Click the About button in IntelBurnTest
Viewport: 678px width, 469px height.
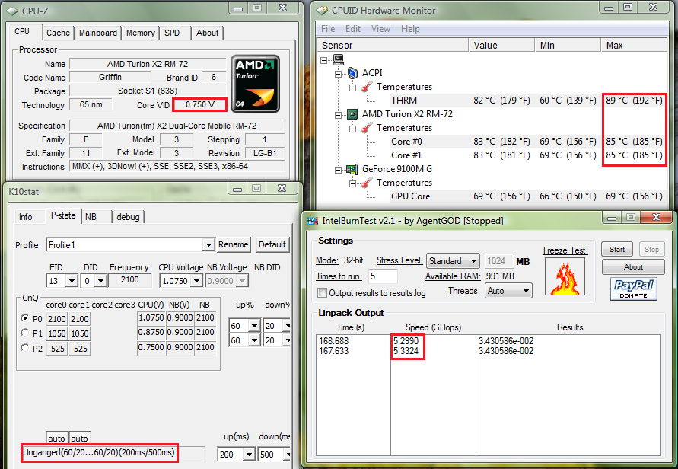(633, 267)
